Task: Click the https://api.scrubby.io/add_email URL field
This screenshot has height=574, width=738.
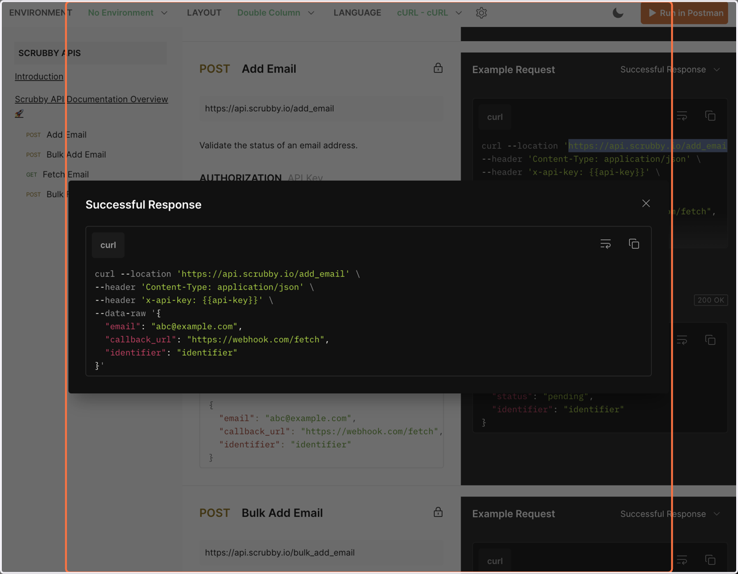Action: (321, 108)
